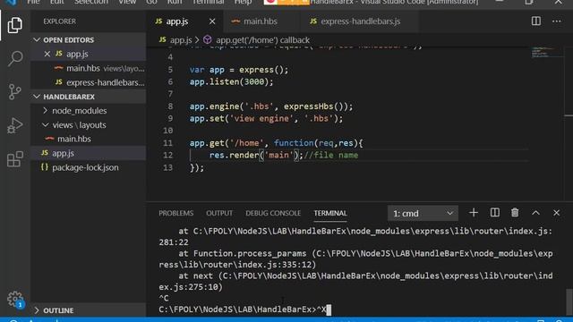Screen dimensions: 573x322
Task: Open the Help menu
Action: (x=243, y=2)
